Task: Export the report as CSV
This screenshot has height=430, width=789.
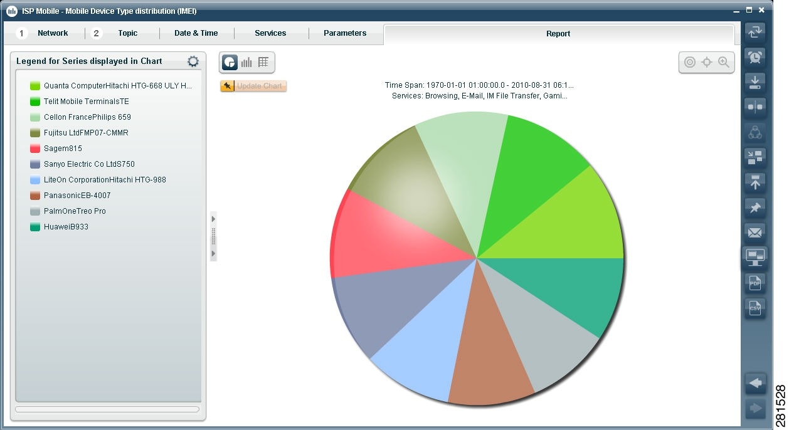Action: 755,308
